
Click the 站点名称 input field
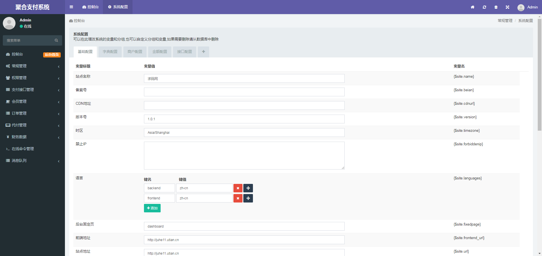[x=244, y=79]
